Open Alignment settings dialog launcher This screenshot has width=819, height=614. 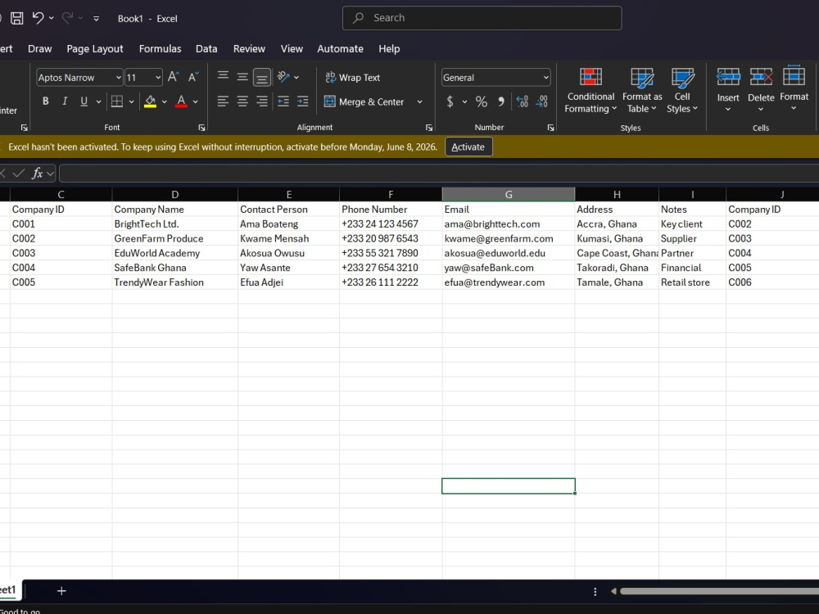pyautogui.click(x=429, y=128)
